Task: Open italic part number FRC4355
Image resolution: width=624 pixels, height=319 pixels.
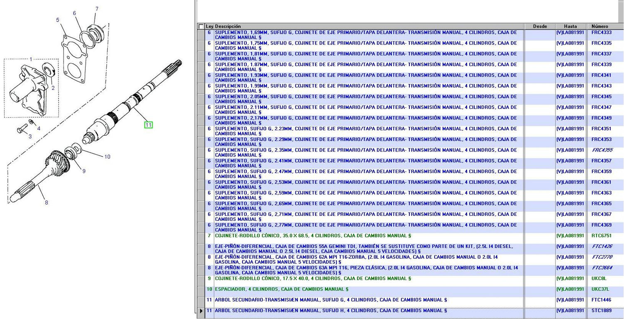Action: (x=602, y=150)
